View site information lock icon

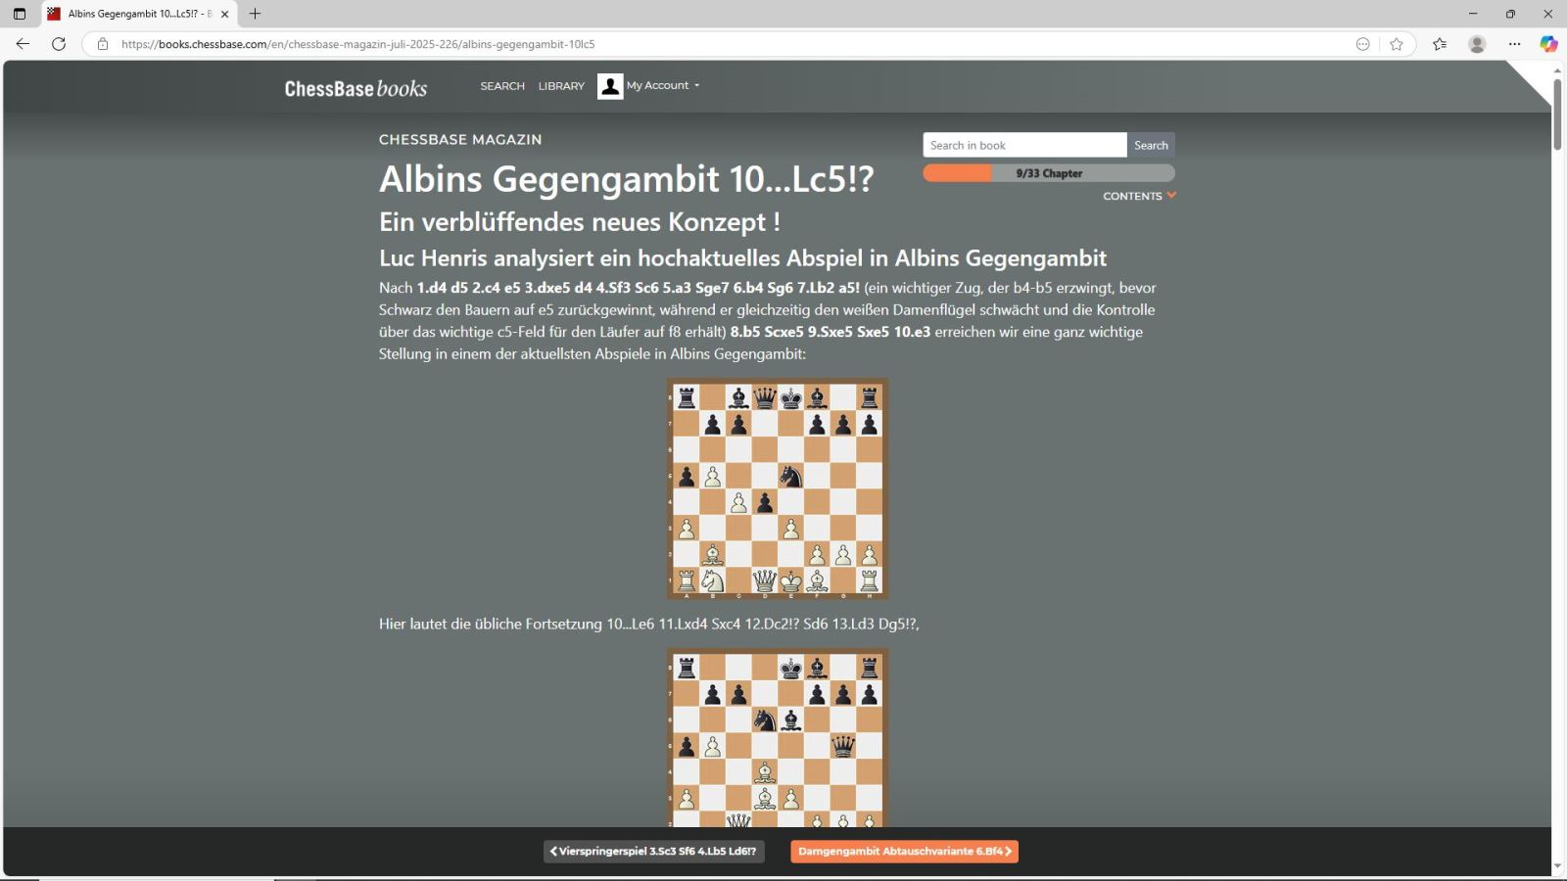point(103,44)
